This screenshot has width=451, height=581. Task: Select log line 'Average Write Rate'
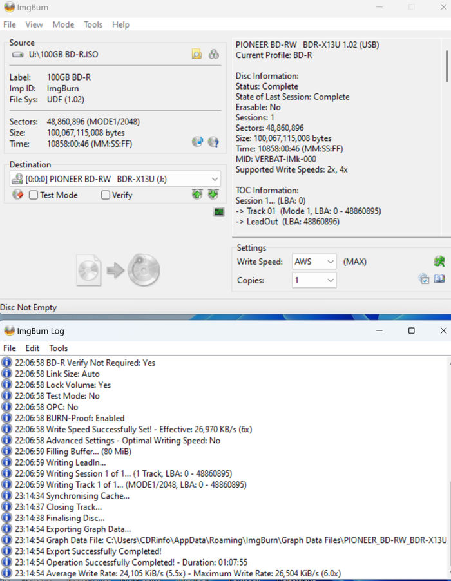(x=178, y=573)
